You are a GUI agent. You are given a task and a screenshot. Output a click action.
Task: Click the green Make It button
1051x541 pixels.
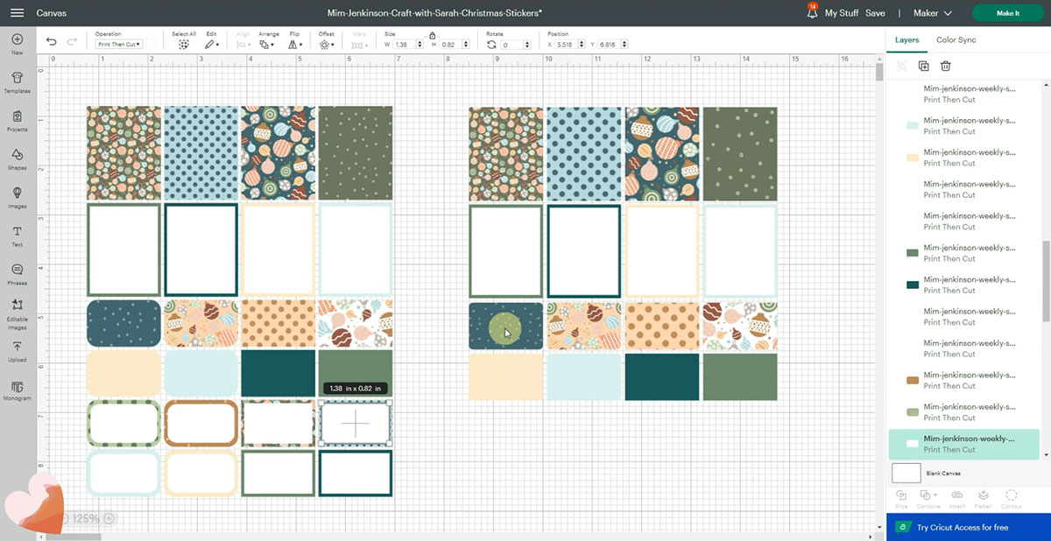(1007, 13)
